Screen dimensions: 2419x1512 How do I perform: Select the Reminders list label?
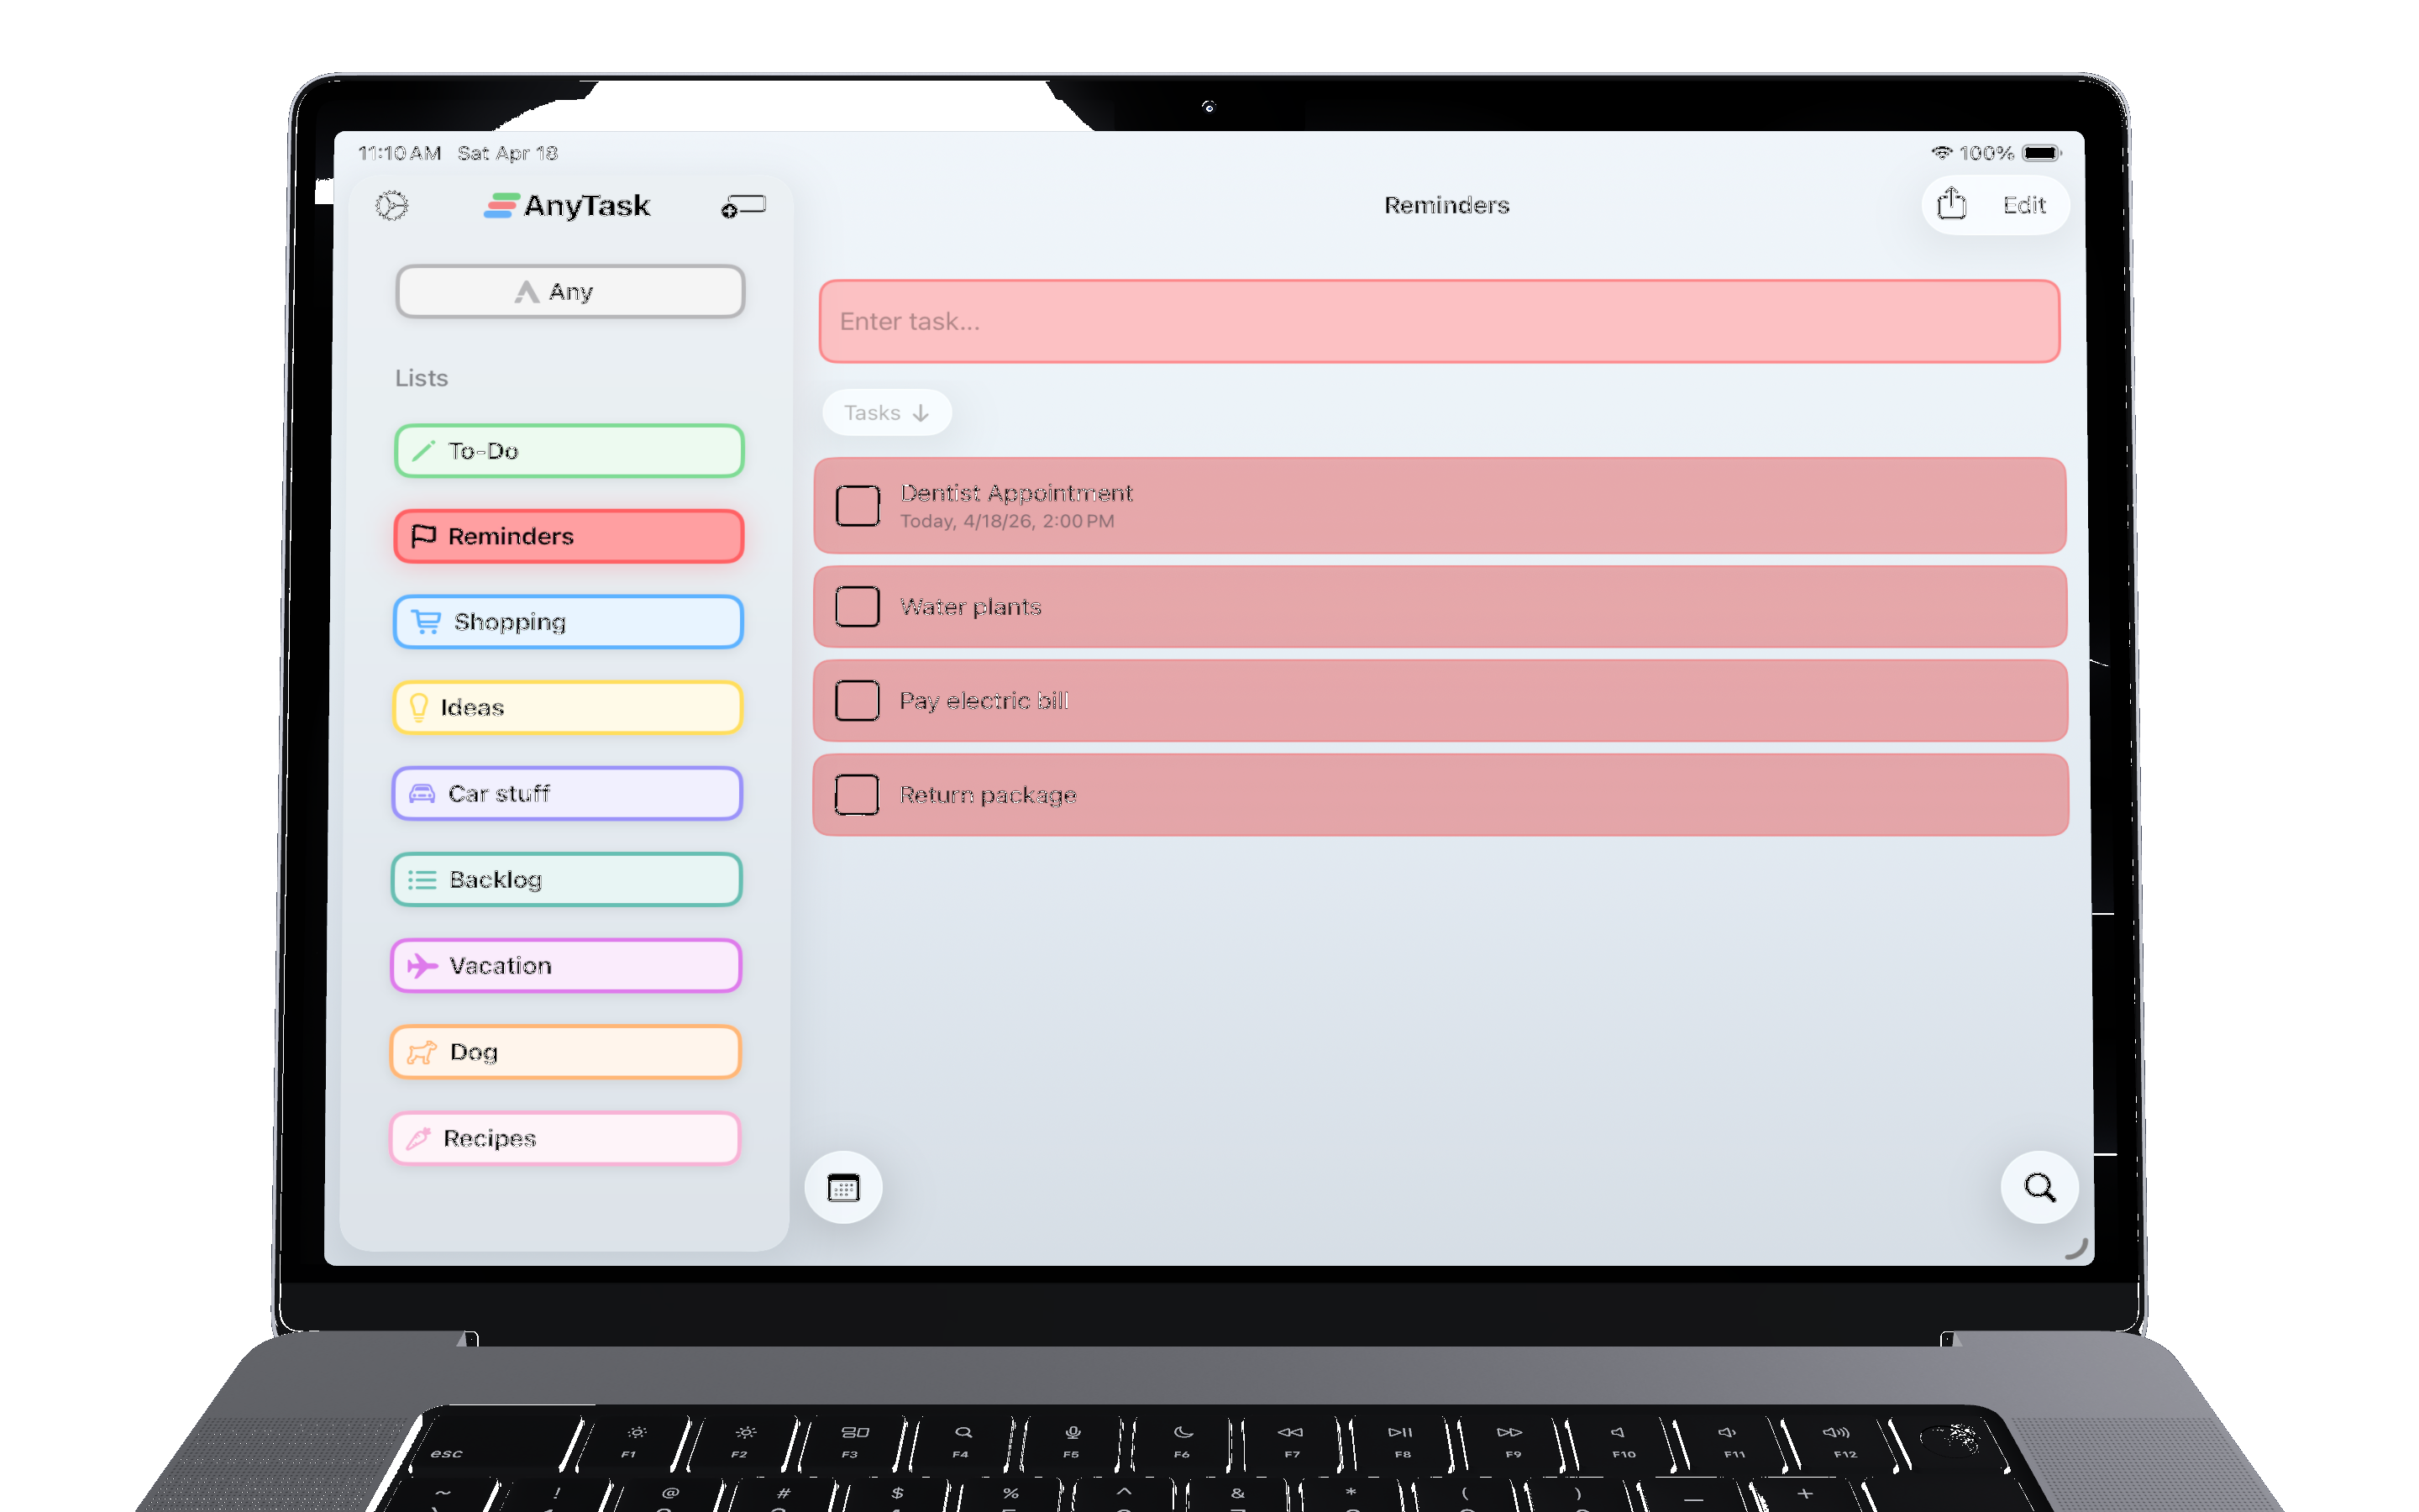[511, 537]
